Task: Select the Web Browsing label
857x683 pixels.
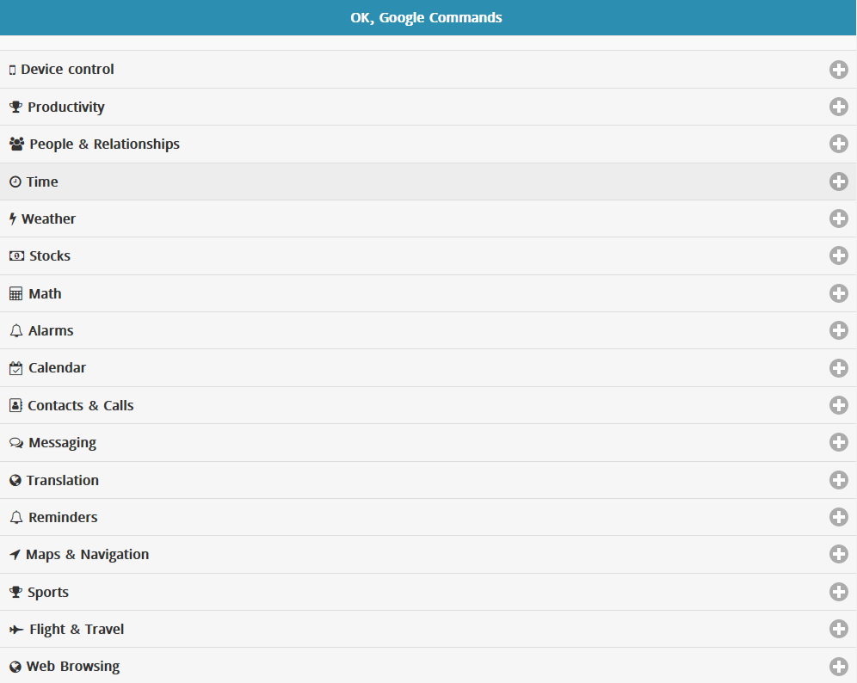Action: click(73, 668)
